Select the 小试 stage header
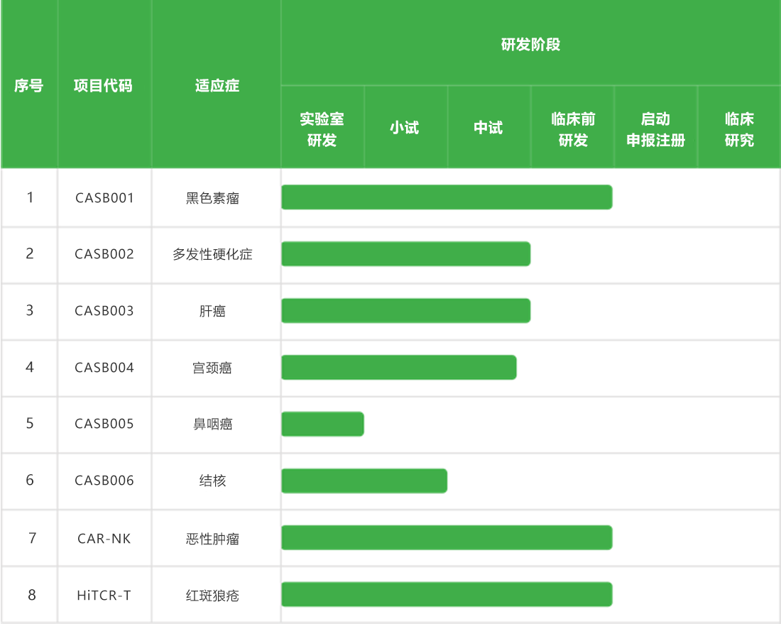This screenshot has width=781, height=624. tap(405, 128)
